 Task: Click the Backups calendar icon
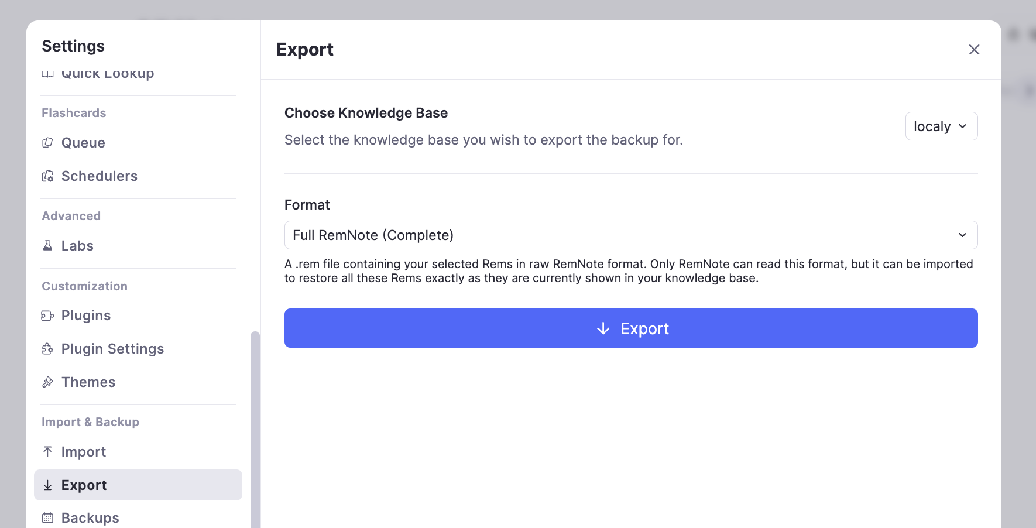point(47,518)
